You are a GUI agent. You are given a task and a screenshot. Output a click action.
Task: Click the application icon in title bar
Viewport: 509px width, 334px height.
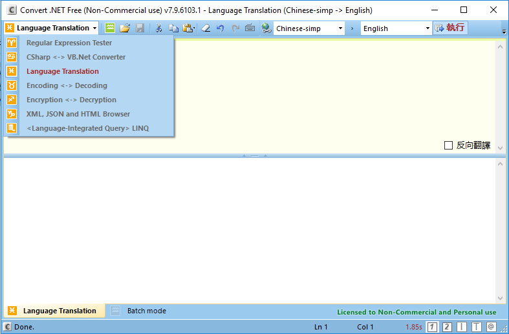coord(12,10)
